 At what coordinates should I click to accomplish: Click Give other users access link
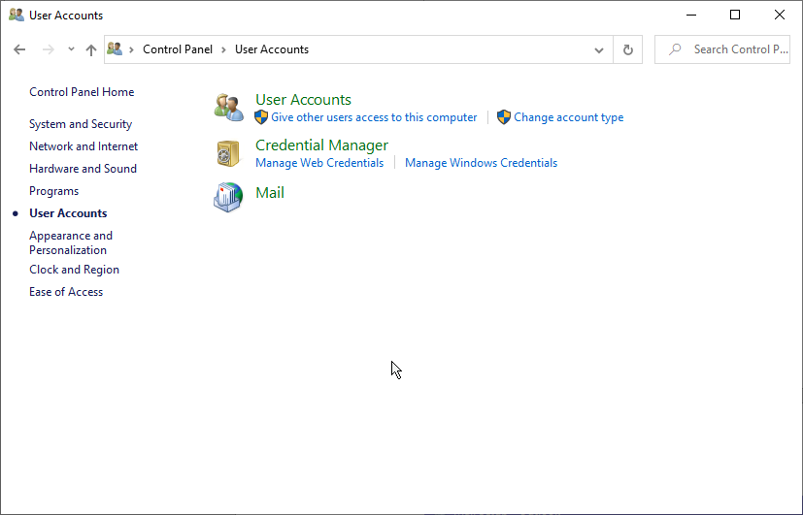[374, 117]
